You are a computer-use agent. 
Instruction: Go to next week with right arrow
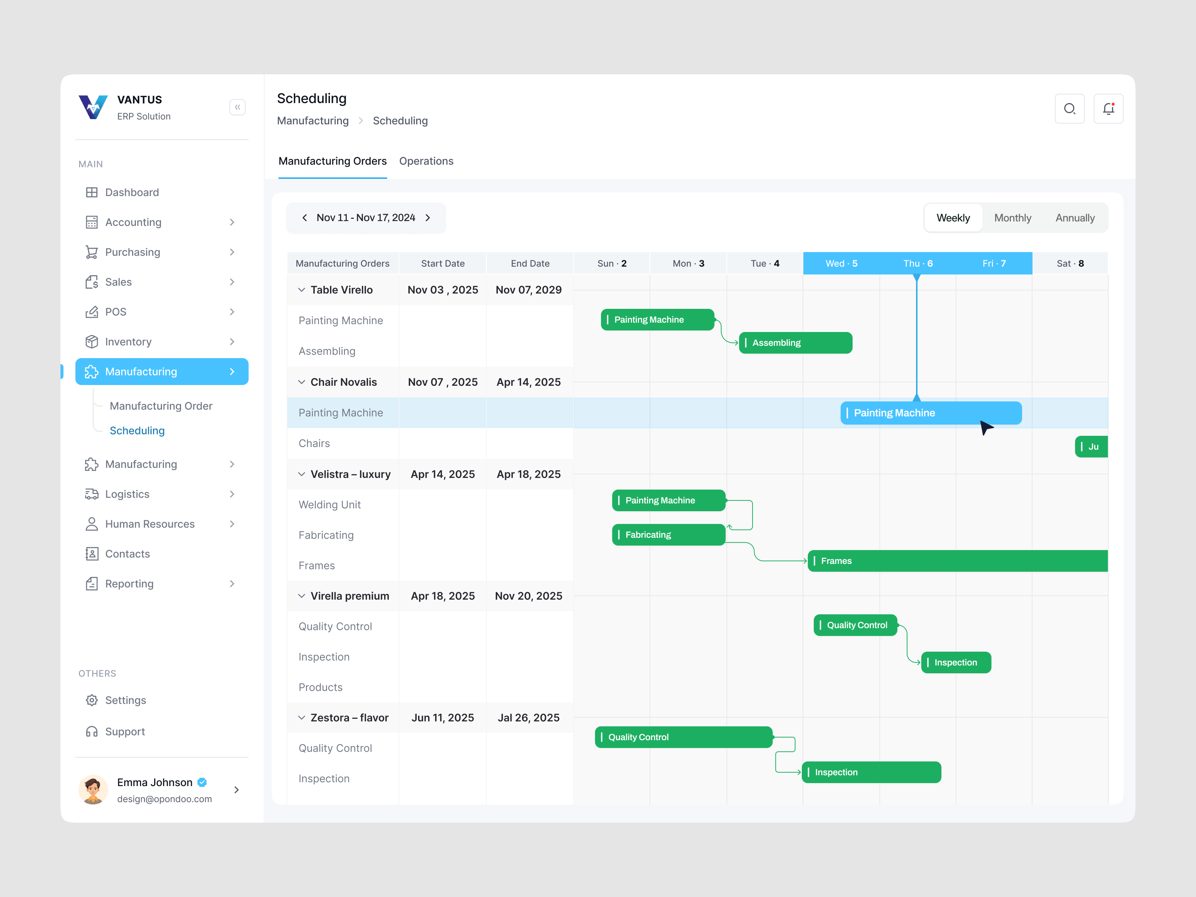point(428,217)
